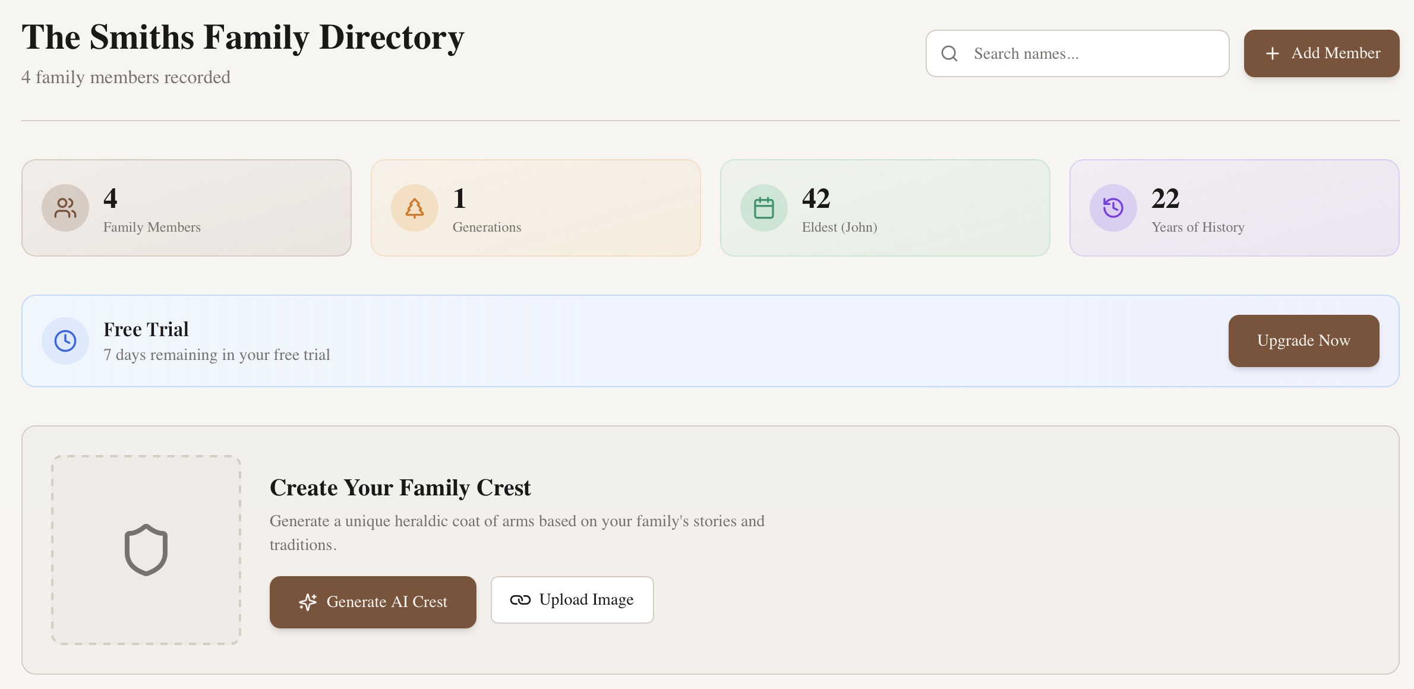Click the Family Members people icon

tap(65, 208)
